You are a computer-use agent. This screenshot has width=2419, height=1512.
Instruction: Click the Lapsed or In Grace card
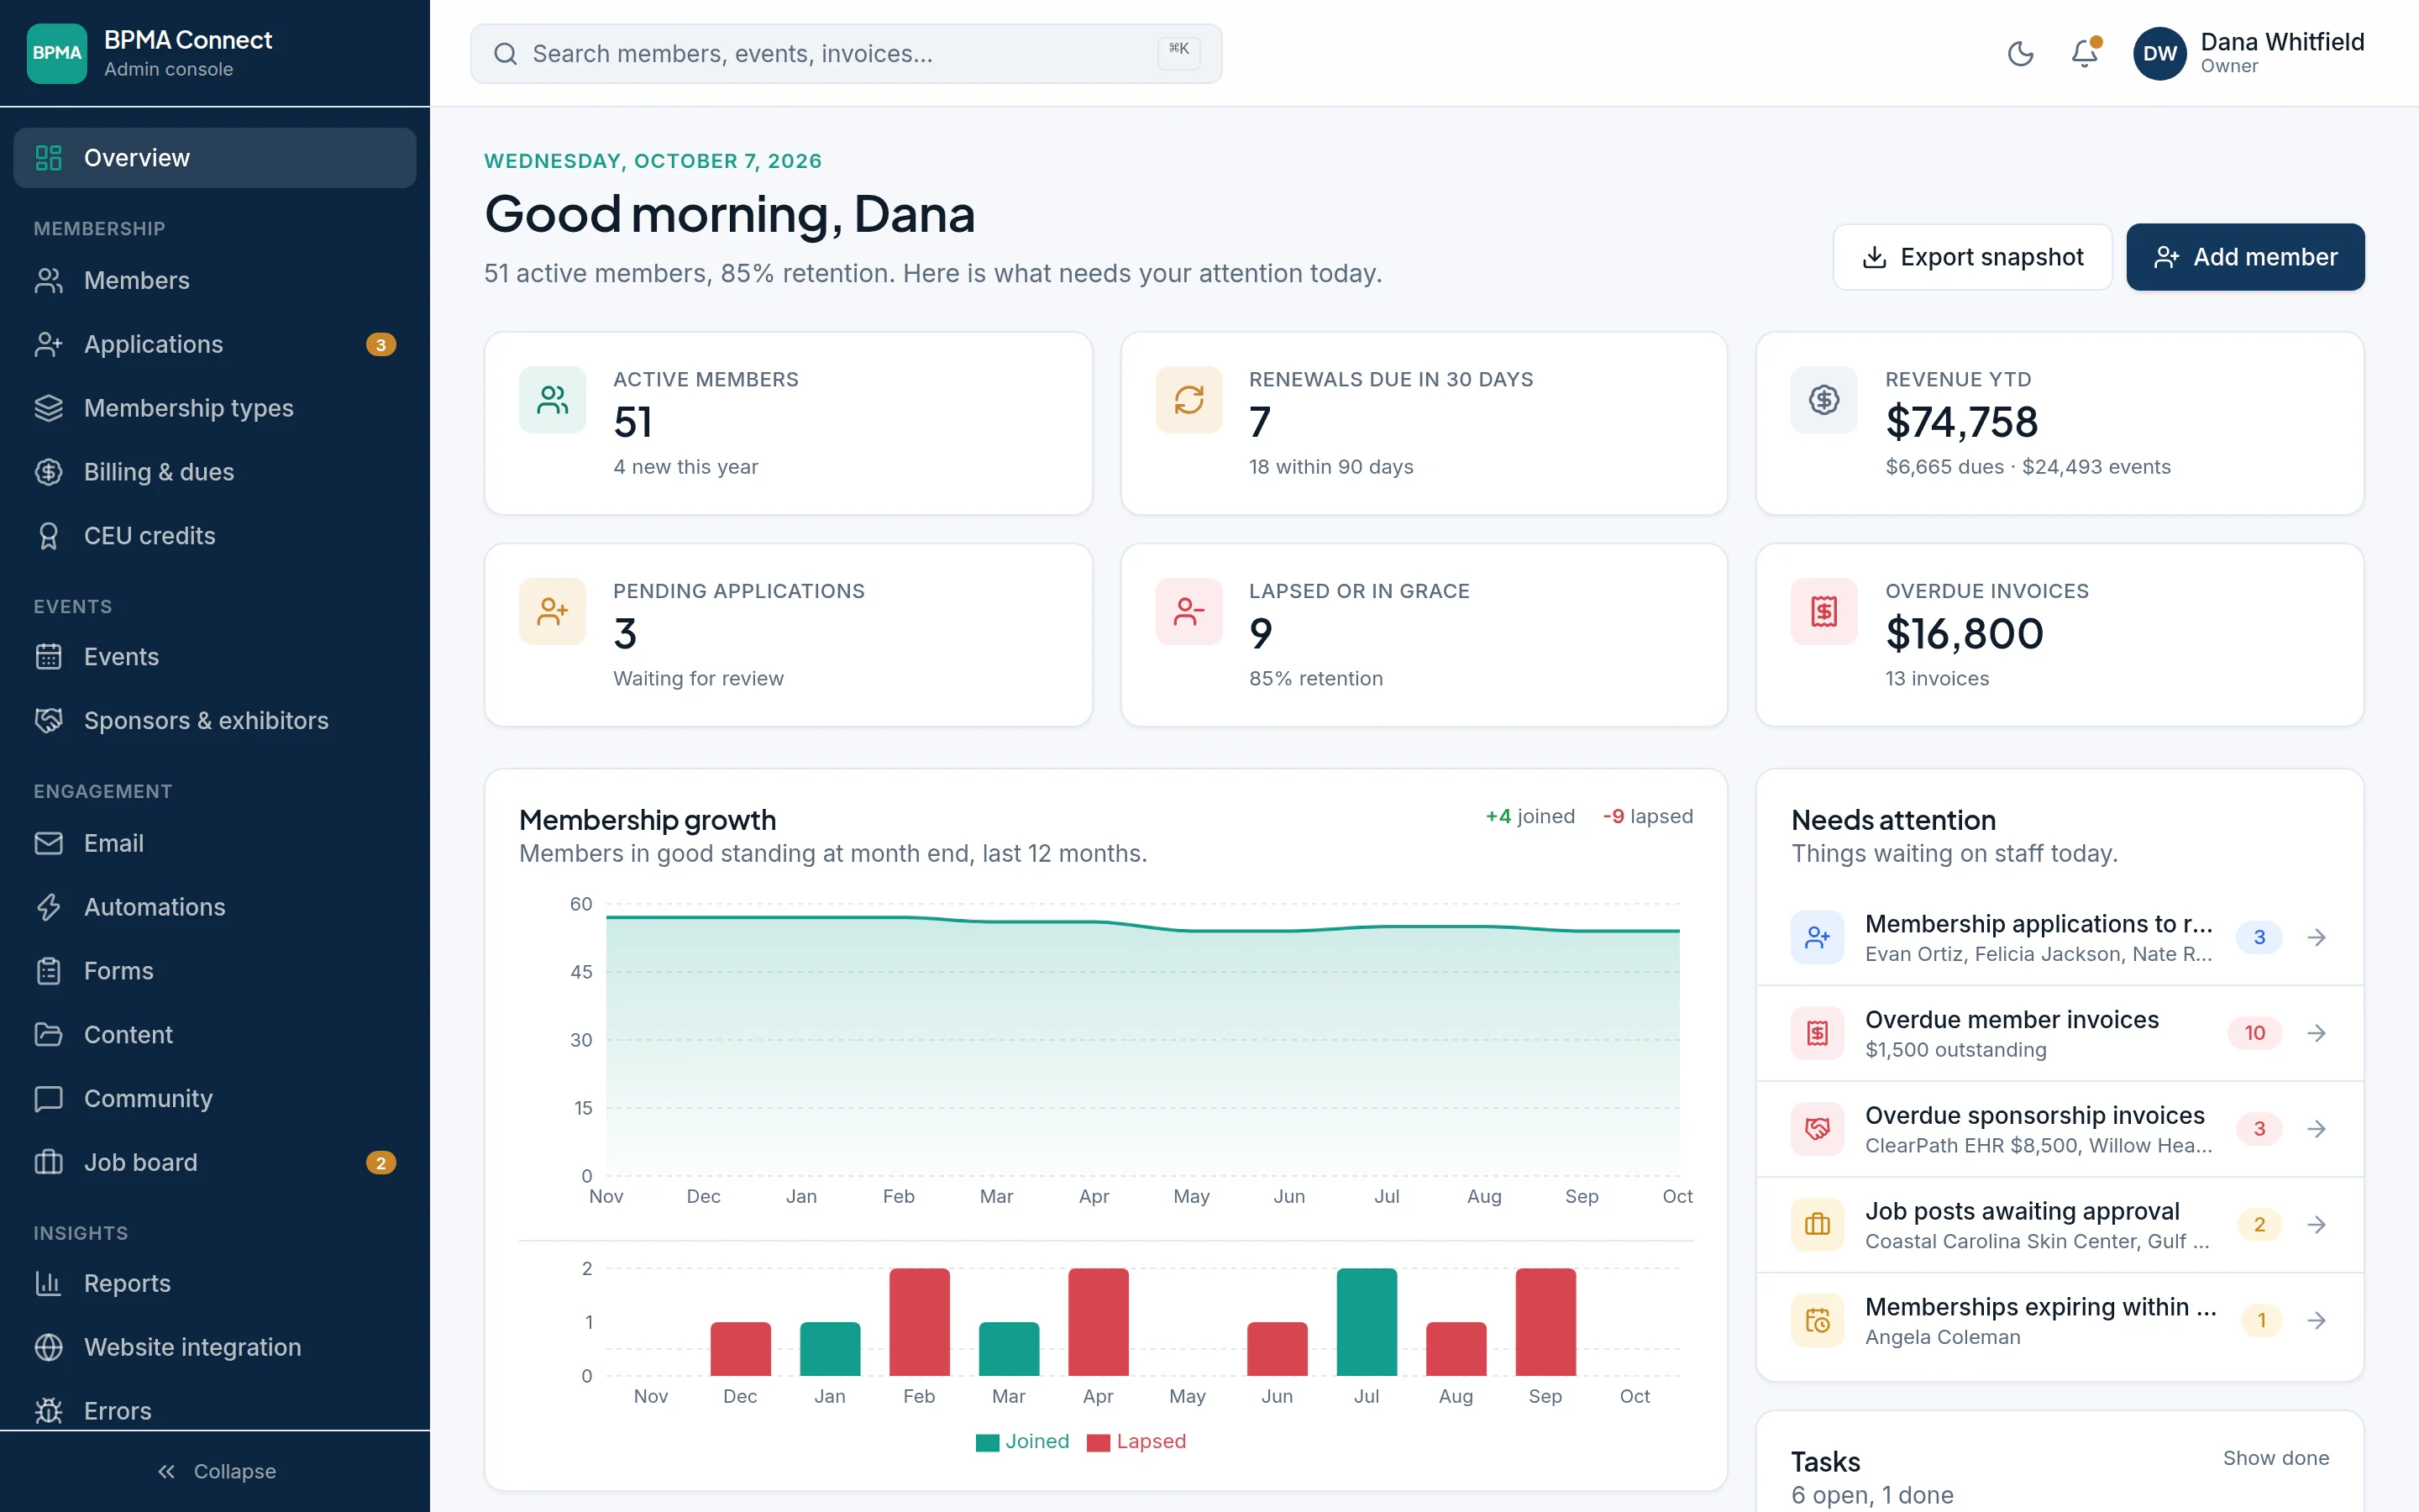(1424, 635)
